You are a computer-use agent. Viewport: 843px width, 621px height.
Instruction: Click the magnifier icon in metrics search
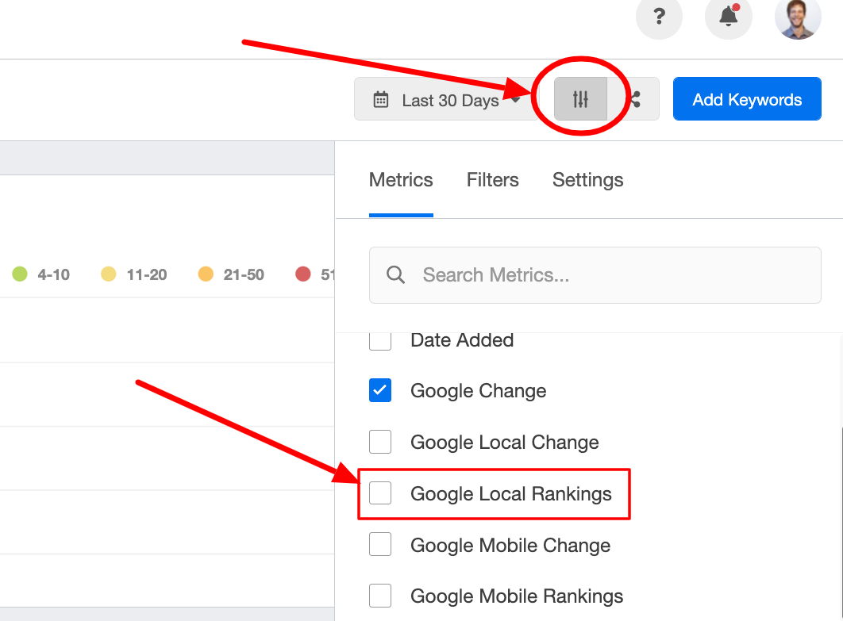[395, 274]
